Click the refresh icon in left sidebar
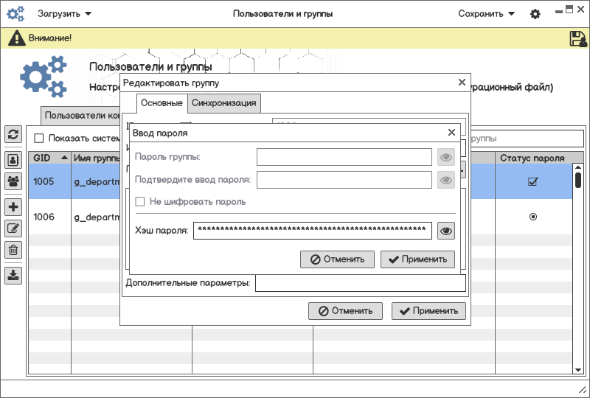Viewport: 590px width, 398px height. [x=13, y=134]
